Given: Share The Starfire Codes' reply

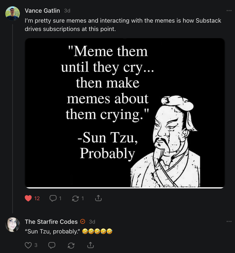Looking at the screenshot, I should 90,245.
